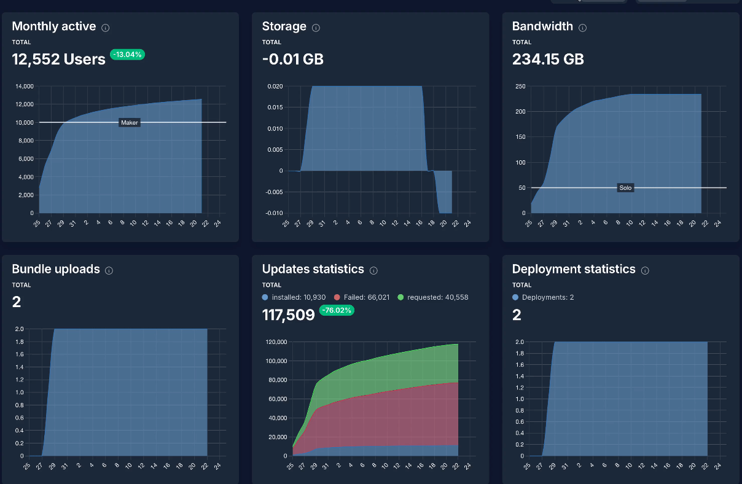742x484 pixels.
Task: Click the 117,509 updates total
Action: (288, 315)
